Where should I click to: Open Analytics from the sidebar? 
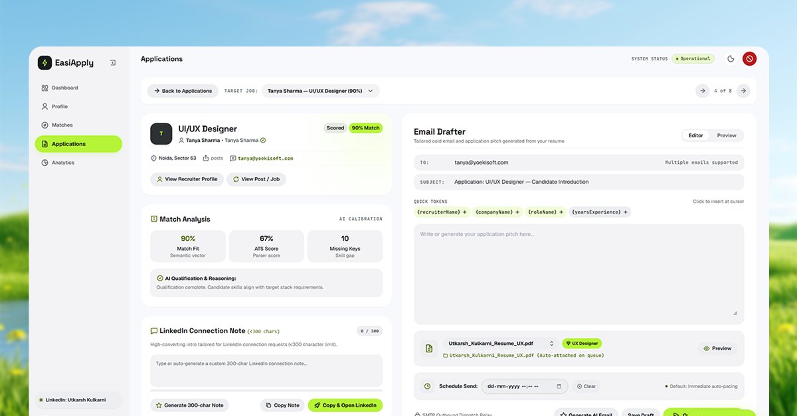tap(78, 163)
